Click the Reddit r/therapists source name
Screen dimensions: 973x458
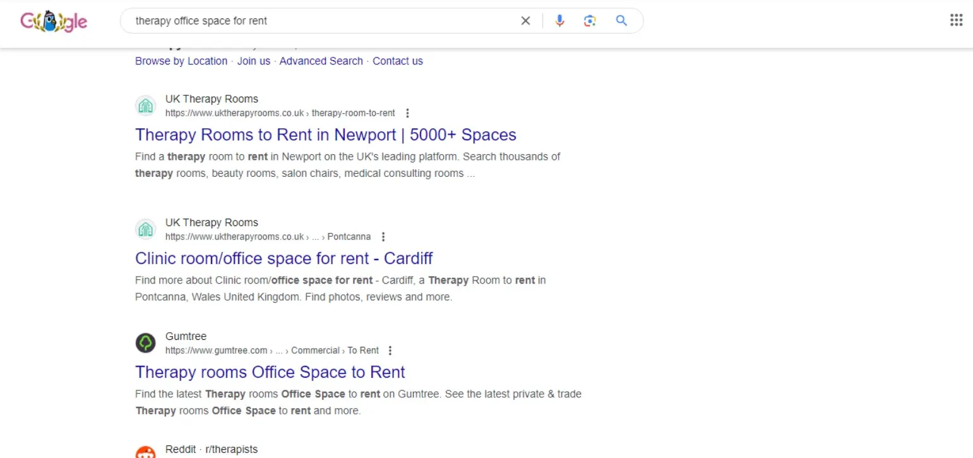[212, 449]
